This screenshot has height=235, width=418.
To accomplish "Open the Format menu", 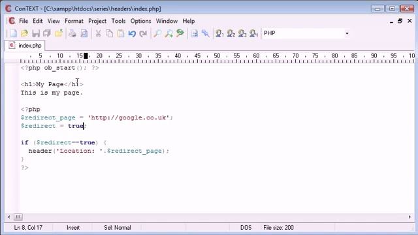I will 74,21.
